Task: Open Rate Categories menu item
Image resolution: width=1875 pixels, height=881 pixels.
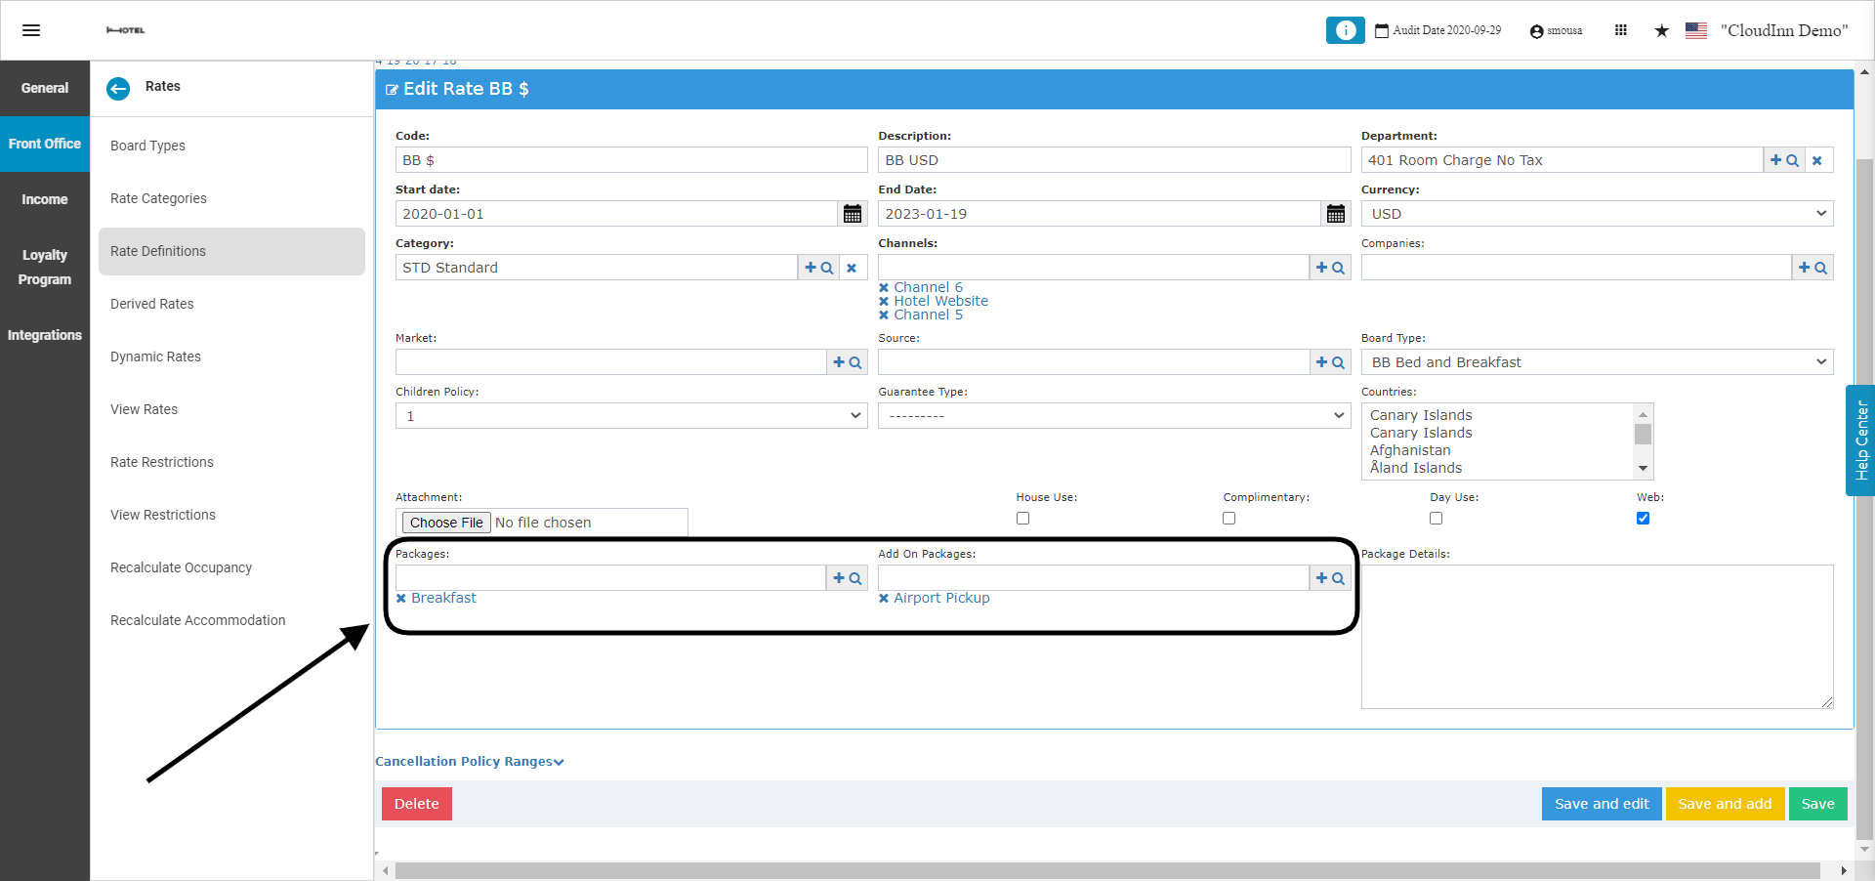Action: (231, 198)
